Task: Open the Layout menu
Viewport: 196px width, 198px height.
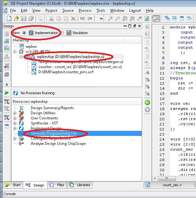Action: (x=135, y=11)
